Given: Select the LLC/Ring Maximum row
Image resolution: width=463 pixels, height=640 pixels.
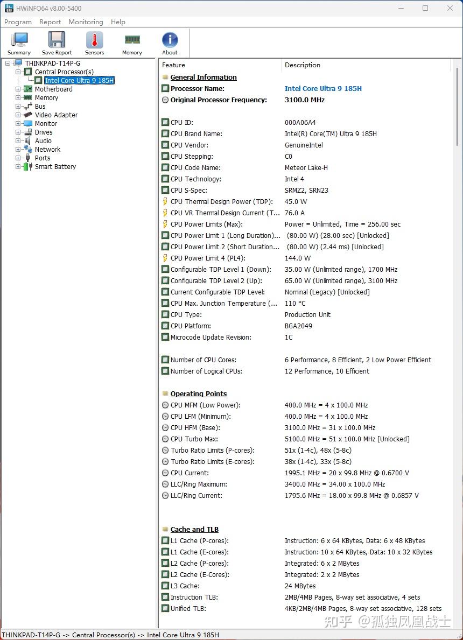Looking at the screenshot, I should 306,484.
